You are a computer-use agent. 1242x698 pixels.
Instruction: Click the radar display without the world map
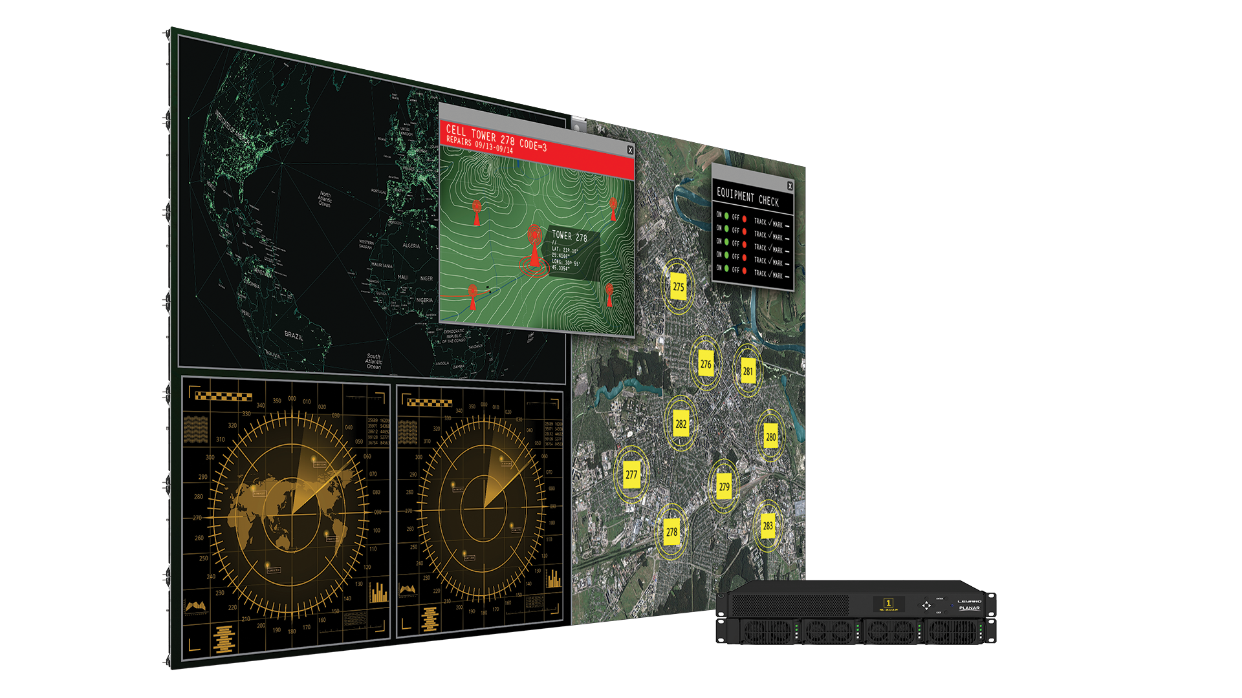(x=480, y=510)
